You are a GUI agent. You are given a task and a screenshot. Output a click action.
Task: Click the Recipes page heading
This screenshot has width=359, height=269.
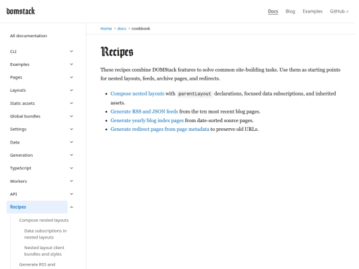point(117,52)
